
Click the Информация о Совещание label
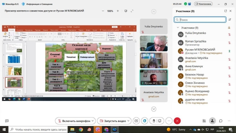39,4
